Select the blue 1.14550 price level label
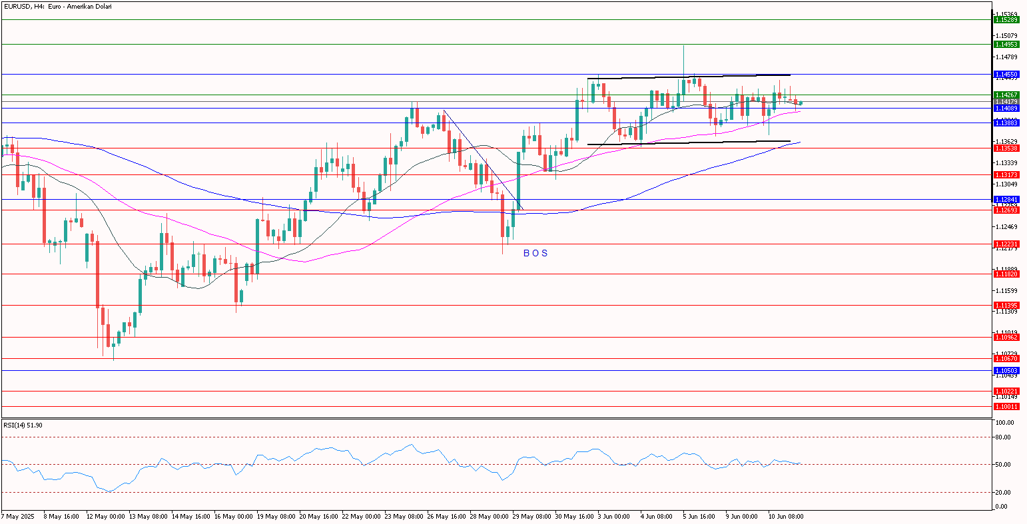 tap(1006, 74)
